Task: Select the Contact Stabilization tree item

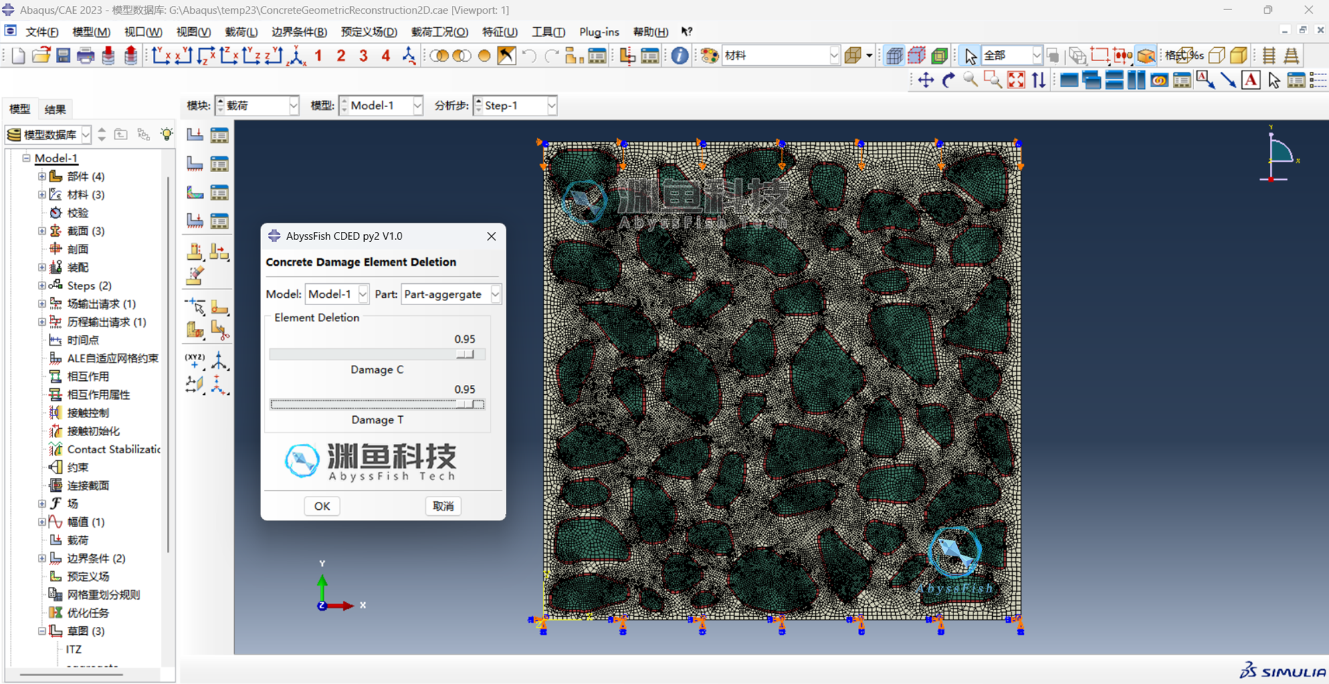Action: 114,449
